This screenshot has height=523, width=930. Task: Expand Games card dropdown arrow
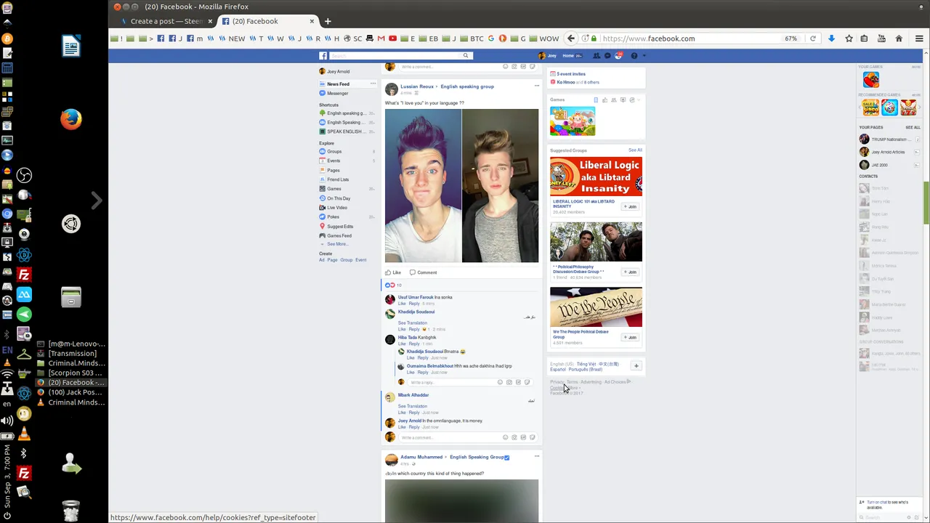640,100
